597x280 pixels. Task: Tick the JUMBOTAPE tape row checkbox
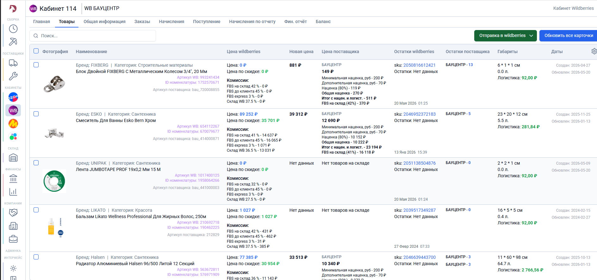36,163
